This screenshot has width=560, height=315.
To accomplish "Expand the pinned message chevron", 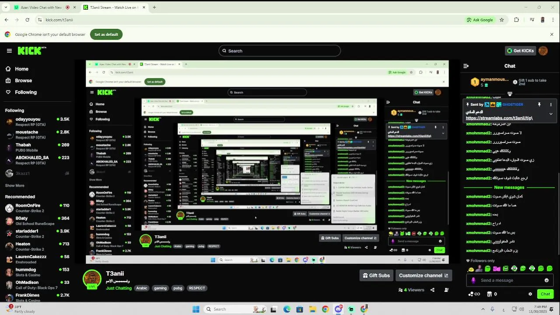I will (551, 114).
